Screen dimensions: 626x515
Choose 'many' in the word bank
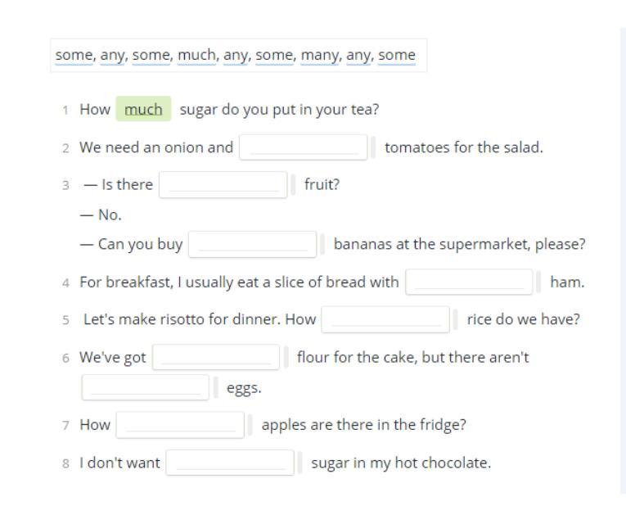tap(319, 55)
